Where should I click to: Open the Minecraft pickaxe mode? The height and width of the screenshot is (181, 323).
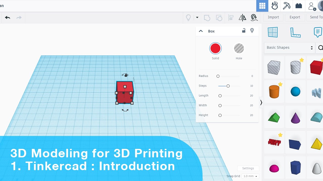pyautogui.click(x=287, y=6)
